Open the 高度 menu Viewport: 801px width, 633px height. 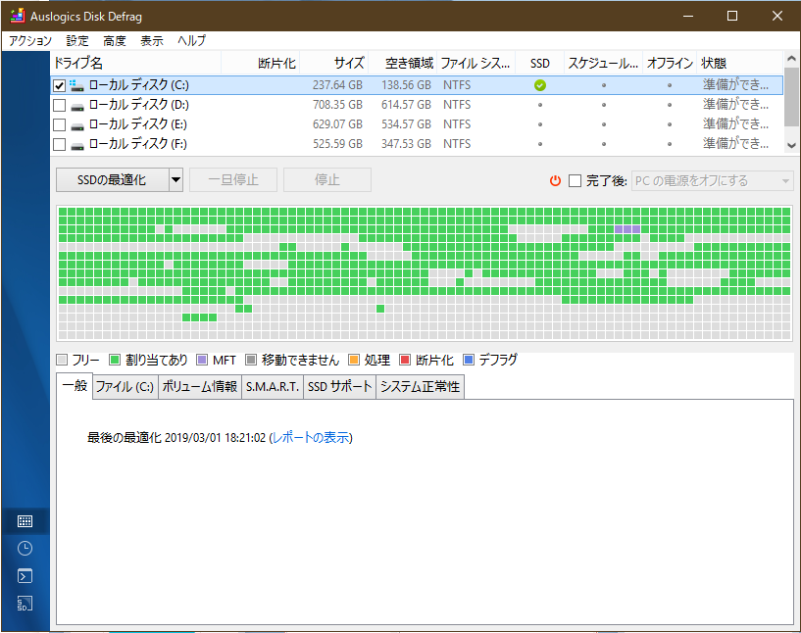pyautogui.click(x=114, y=41)
